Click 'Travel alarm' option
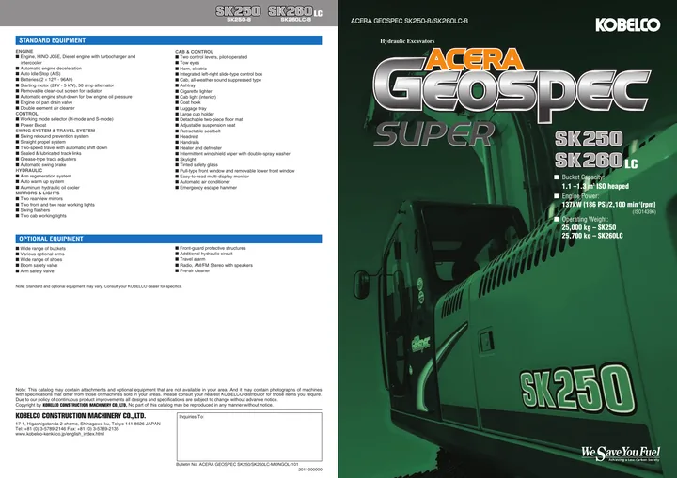 pyautogui.click(x=192, y=259)
